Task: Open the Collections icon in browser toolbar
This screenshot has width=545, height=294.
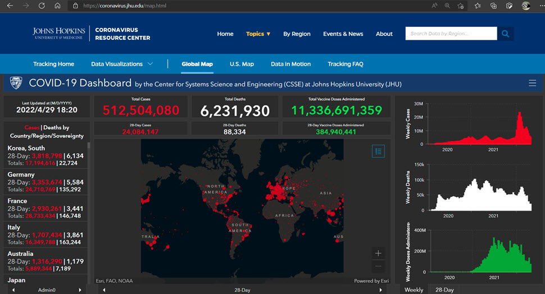Action: point(493,6)
